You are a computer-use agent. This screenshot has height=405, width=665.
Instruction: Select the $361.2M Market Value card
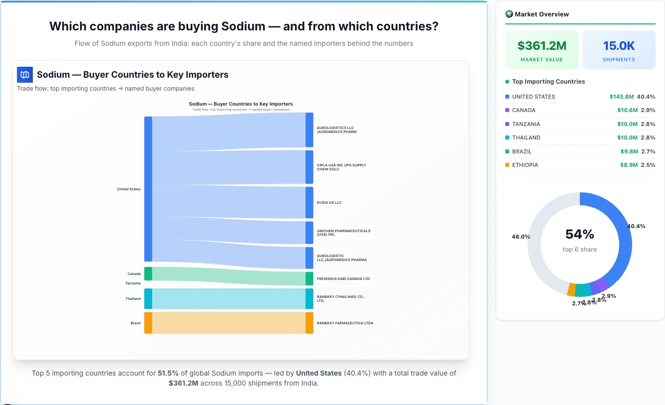[542, 49]
